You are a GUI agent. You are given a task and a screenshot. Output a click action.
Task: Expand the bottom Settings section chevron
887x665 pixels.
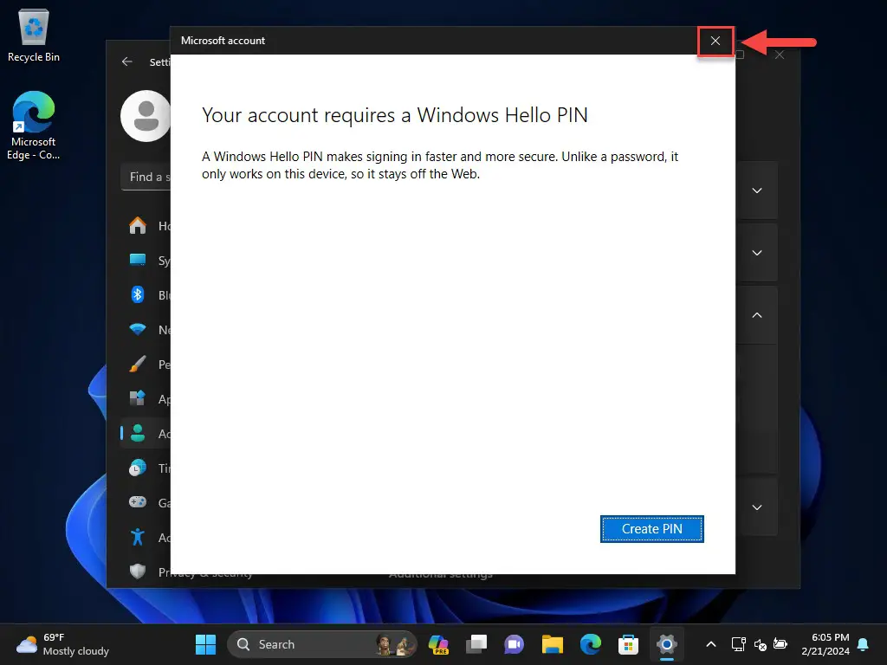(x=757, y=507)
